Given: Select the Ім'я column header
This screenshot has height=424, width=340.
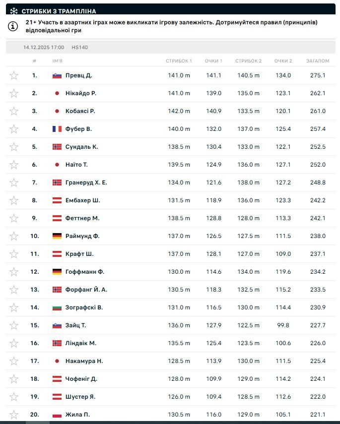Looking at the screenshot, I should pyautogui.click(x=58, y=61).
